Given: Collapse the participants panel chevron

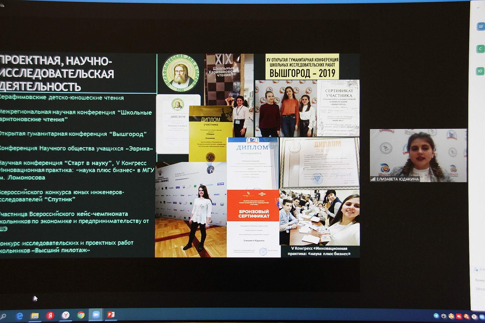Looking at the screenshot, I should [x=478, y=8].
